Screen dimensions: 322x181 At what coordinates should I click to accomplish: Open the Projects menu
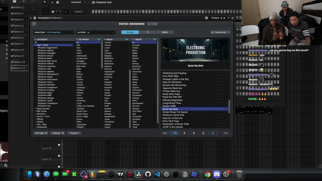point(74,133)
